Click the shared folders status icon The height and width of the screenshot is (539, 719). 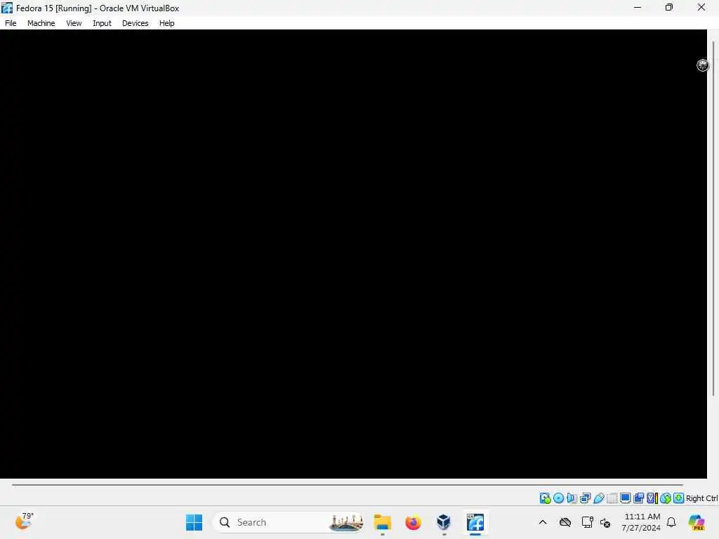pyautogui.click(x=612, y=498)
